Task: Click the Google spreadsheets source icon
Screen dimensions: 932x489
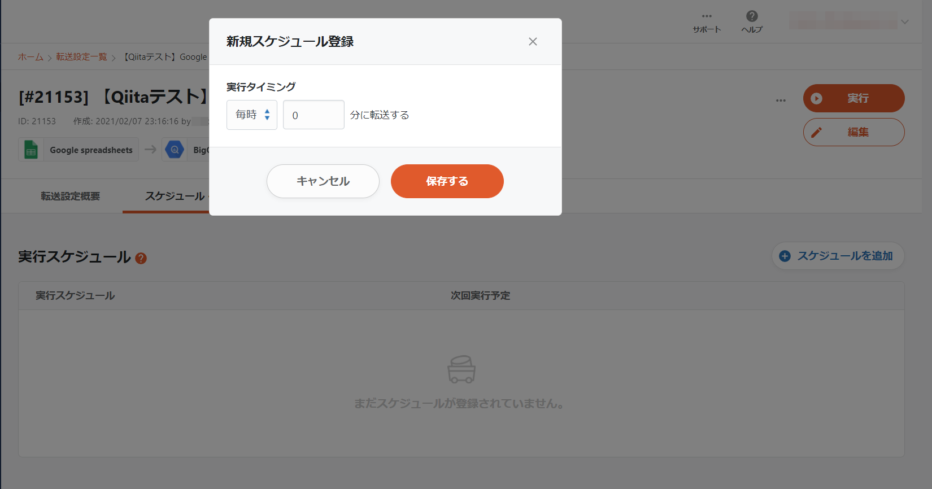Action: (x=31, y=150)
